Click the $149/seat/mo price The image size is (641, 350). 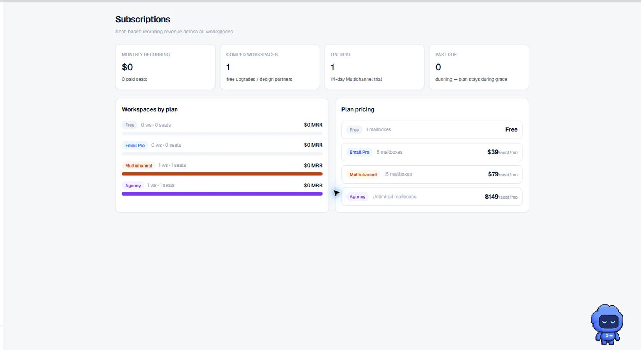(501, 197)
